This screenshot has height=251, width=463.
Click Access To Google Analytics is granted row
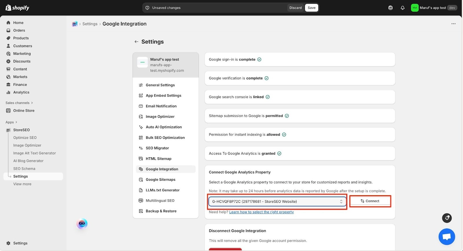click(x=300, y=153)
